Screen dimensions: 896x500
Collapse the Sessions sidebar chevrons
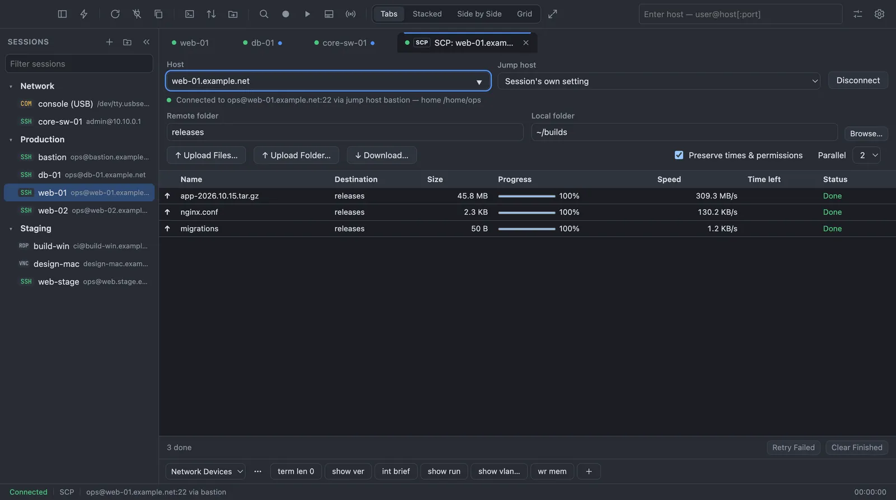pos(146,42)
